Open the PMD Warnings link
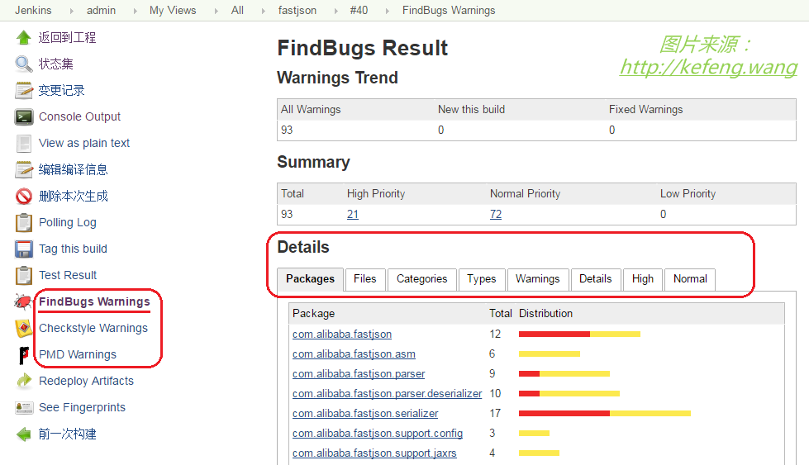Screen dimensions: 809x465 pos(78,354)
